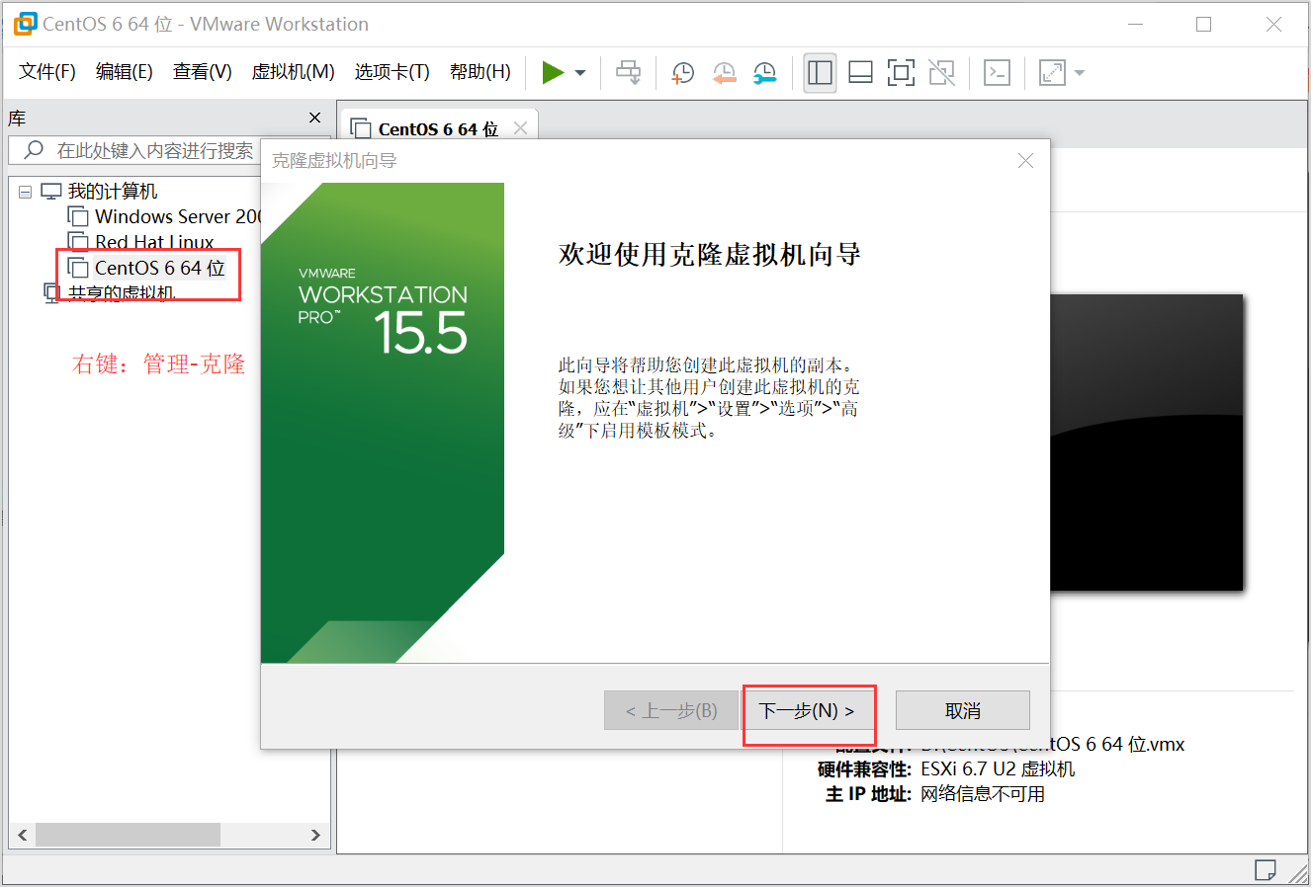This screenshot has height=888, width=1313.
Task: Open the console view icon
Action: click(997, 72)
